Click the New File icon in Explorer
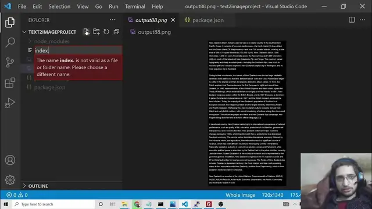Viewport: 372px width, 209px height. (86, 32)
